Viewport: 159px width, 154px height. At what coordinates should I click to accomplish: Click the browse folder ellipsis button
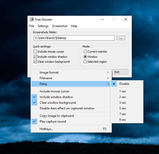point(121,38)
